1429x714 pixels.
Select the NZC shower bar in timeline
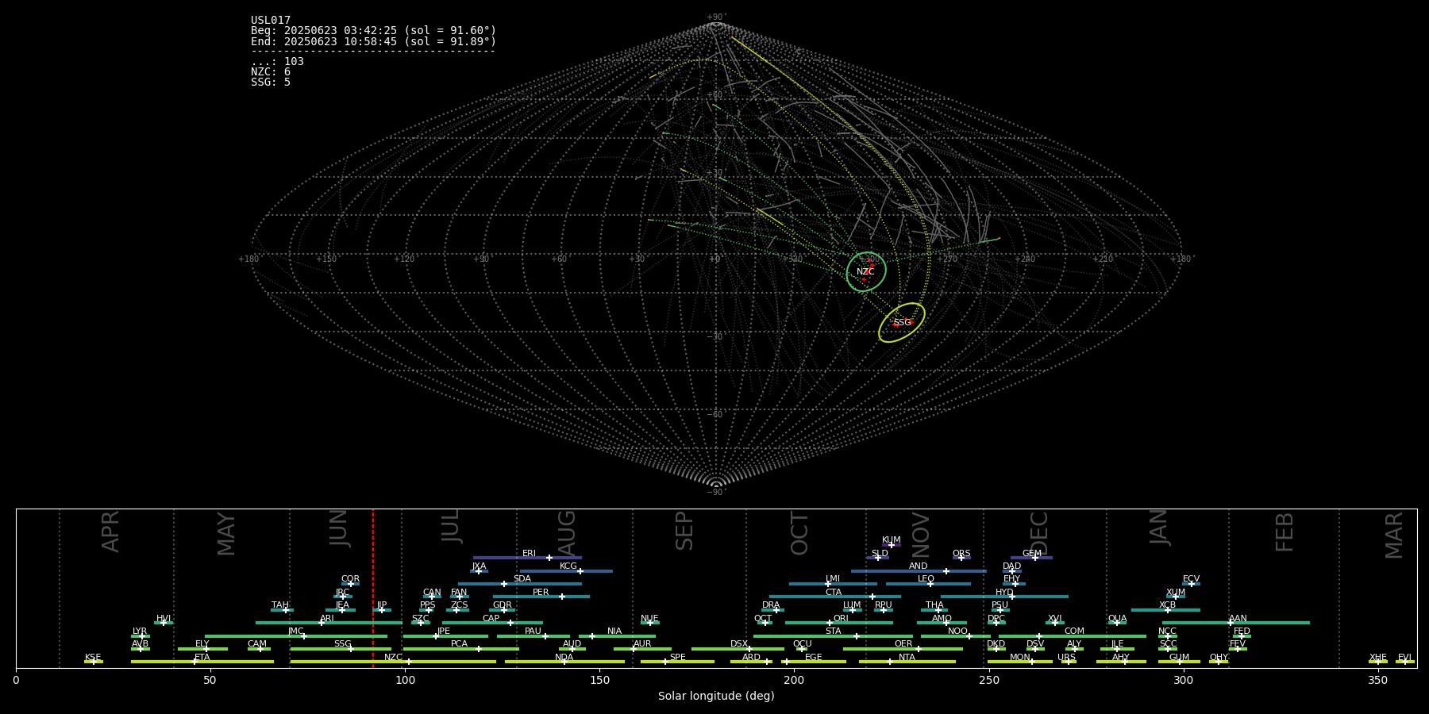click(x=393, y=662)
